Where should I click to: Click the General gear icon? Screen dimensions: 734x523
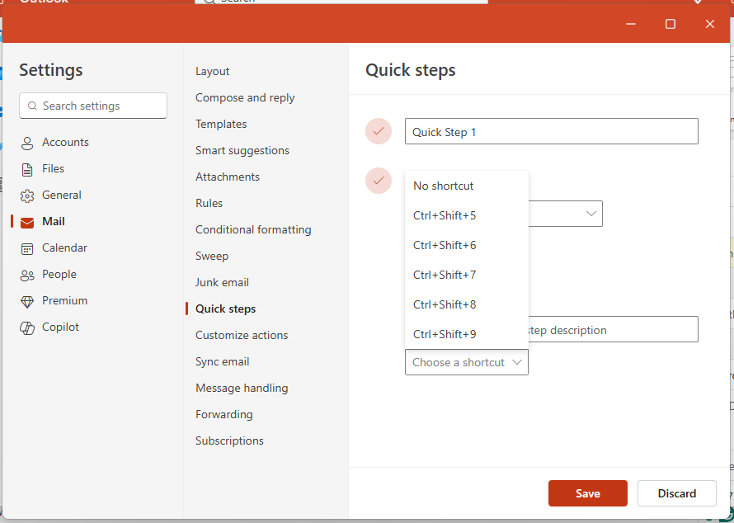(x=27, y=196)
